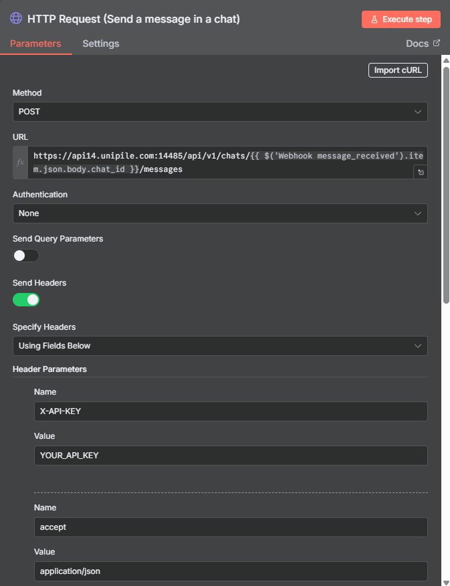Select the Parameters tab

(35, 43)
